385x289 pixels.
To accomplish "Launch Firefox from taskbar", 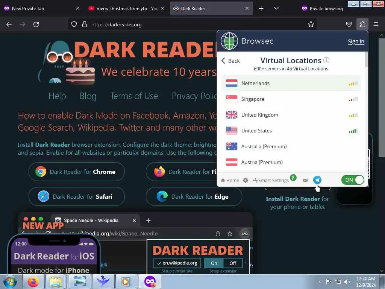I will coord(33,281).
